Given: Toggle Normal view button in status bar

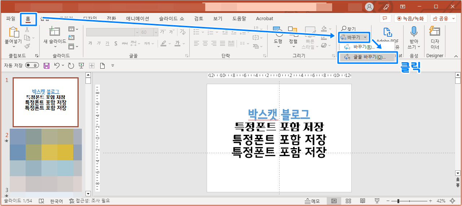Looking at the screenshot, I should coord(334,201).
